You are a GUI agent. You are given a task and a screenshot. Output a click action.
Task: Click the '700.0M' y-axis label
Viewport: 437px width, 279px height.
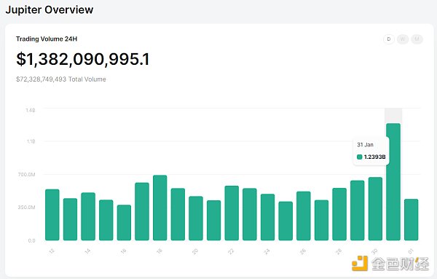point(27,175)
